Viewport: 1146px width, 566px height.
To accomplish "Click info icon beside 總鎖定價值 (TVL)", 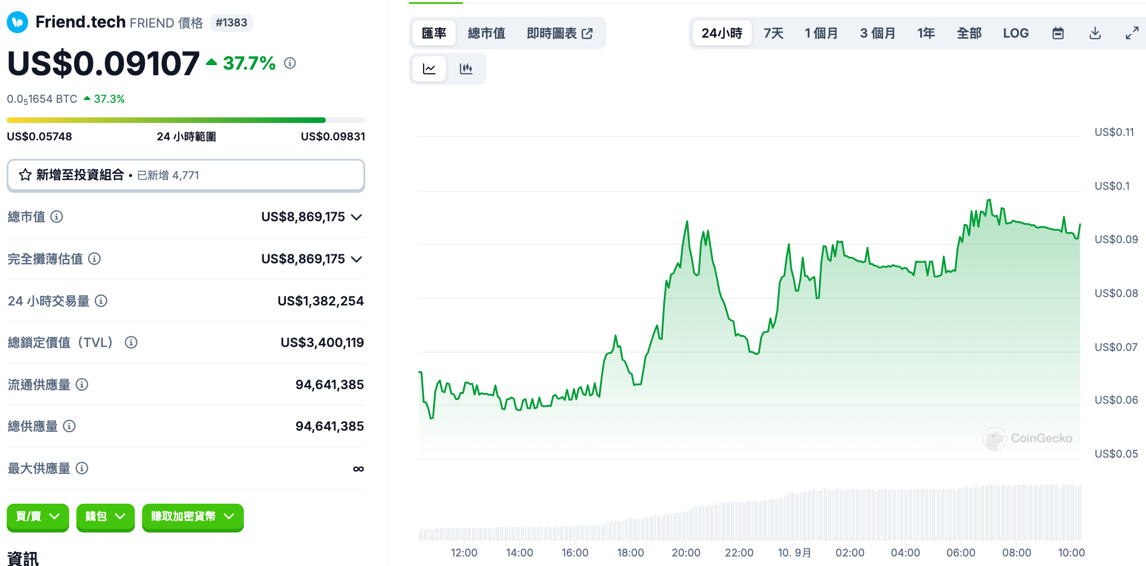I will tap(131, 343).
